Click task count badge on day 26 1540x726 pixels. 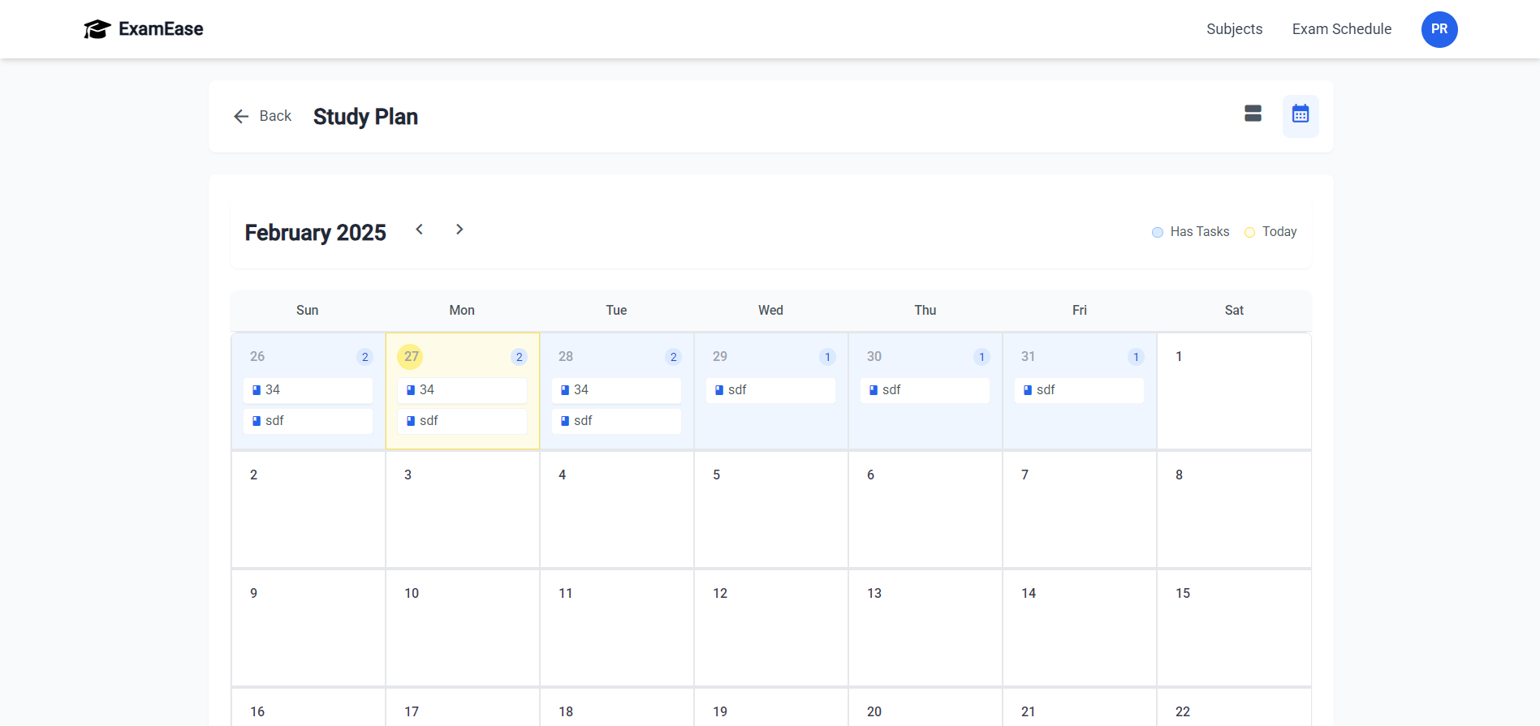coord(365,357)
